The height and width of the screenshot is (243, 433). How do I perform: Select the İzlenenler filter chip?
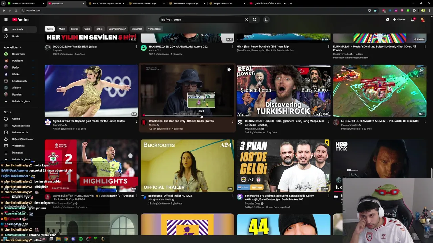(137, 29)
